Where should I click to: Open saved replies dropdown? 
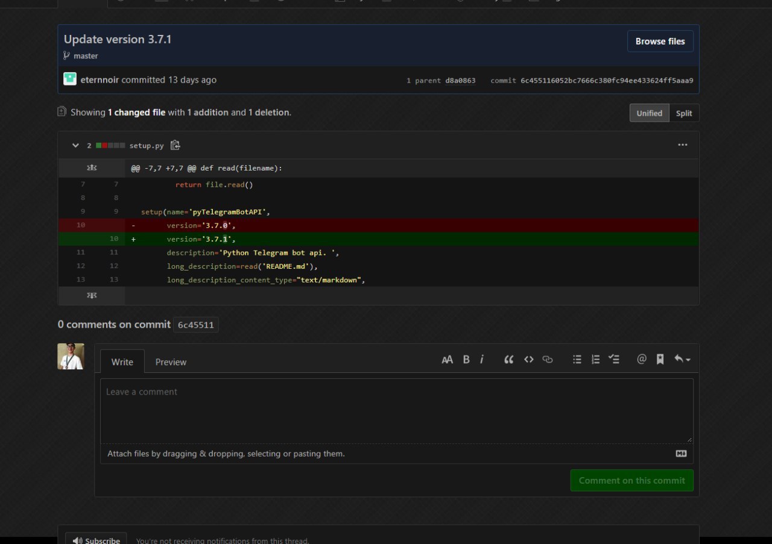682,360
